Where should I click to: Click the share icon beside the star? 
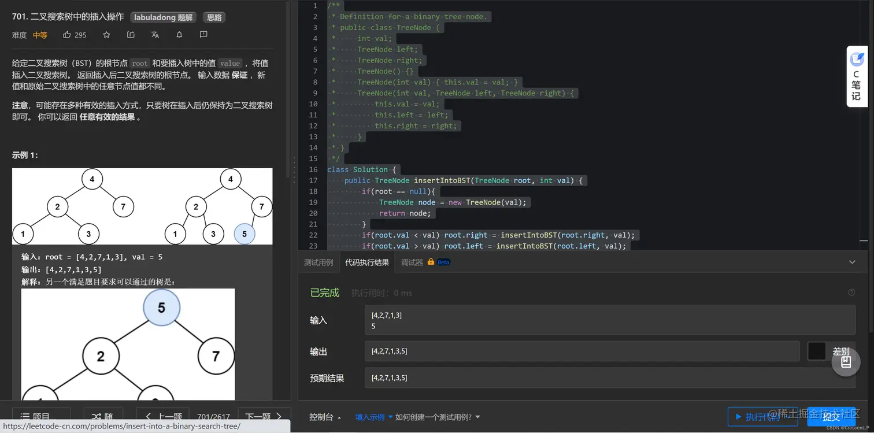tap(131, 35)
